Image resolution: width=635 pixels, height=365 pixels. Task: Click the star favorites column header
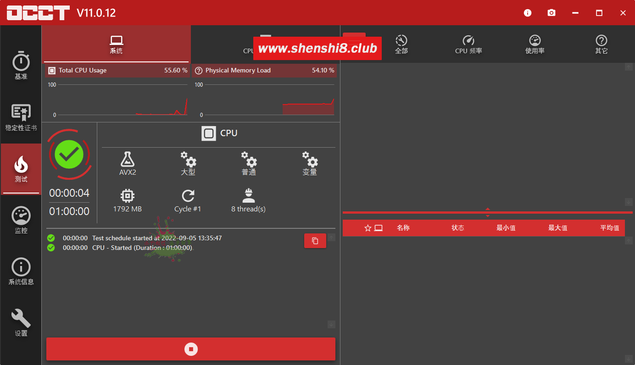368,228
